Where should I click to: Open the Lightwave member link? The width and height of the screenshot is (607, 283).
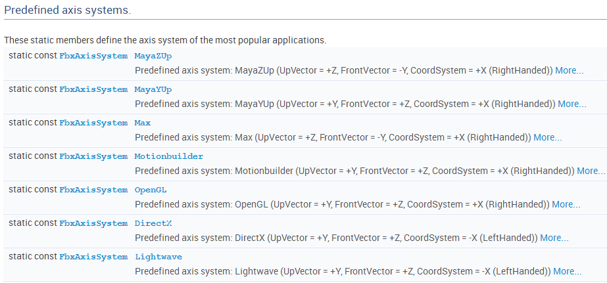click(x=158, y=257)
